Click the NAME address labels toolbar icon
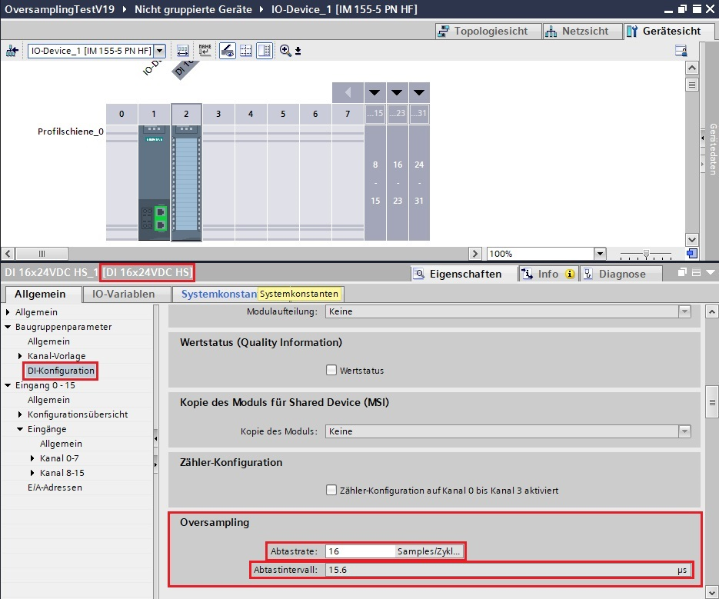 click(x=205, y=51)
